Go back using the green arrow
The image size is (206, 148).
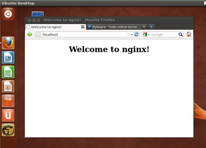(x=29, y=35)
